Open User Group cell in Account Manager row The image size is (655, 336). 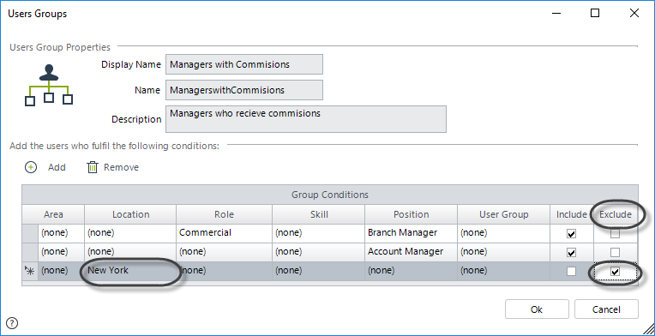point(503,252)
